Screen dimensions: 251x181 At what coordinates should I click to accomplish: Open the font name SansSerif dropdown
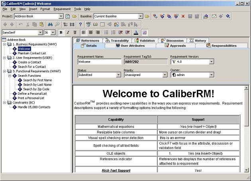click(x=40, y=32)
